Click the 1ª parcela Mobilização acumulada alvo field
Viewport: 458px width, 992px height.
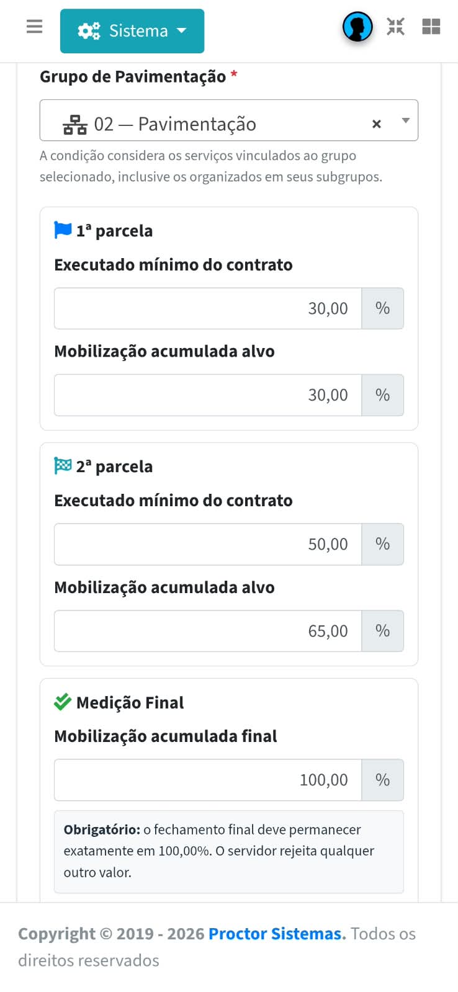coord(208,395)
